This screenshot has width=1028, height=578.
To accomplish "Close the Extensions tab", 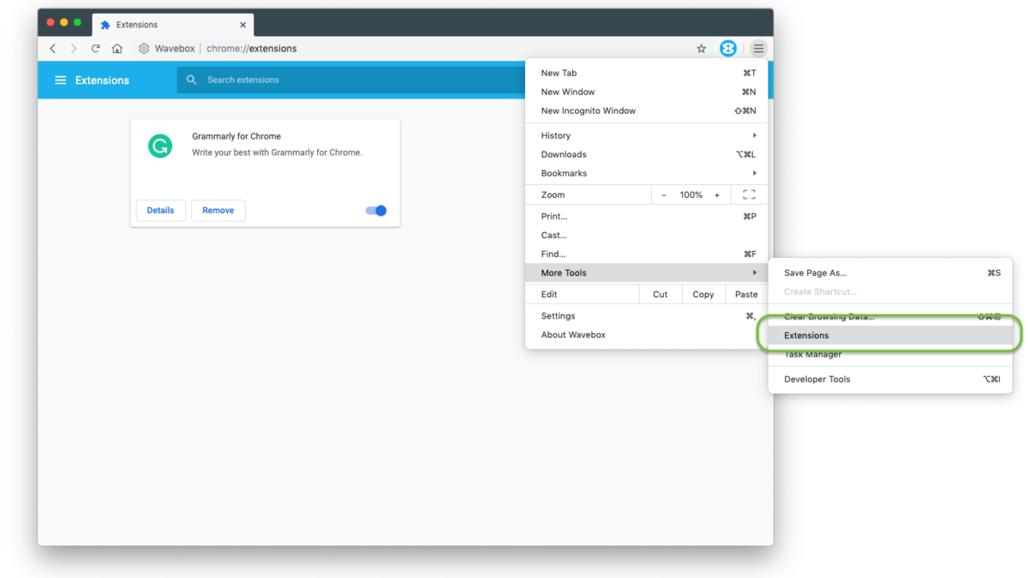I will coord(243,25).
